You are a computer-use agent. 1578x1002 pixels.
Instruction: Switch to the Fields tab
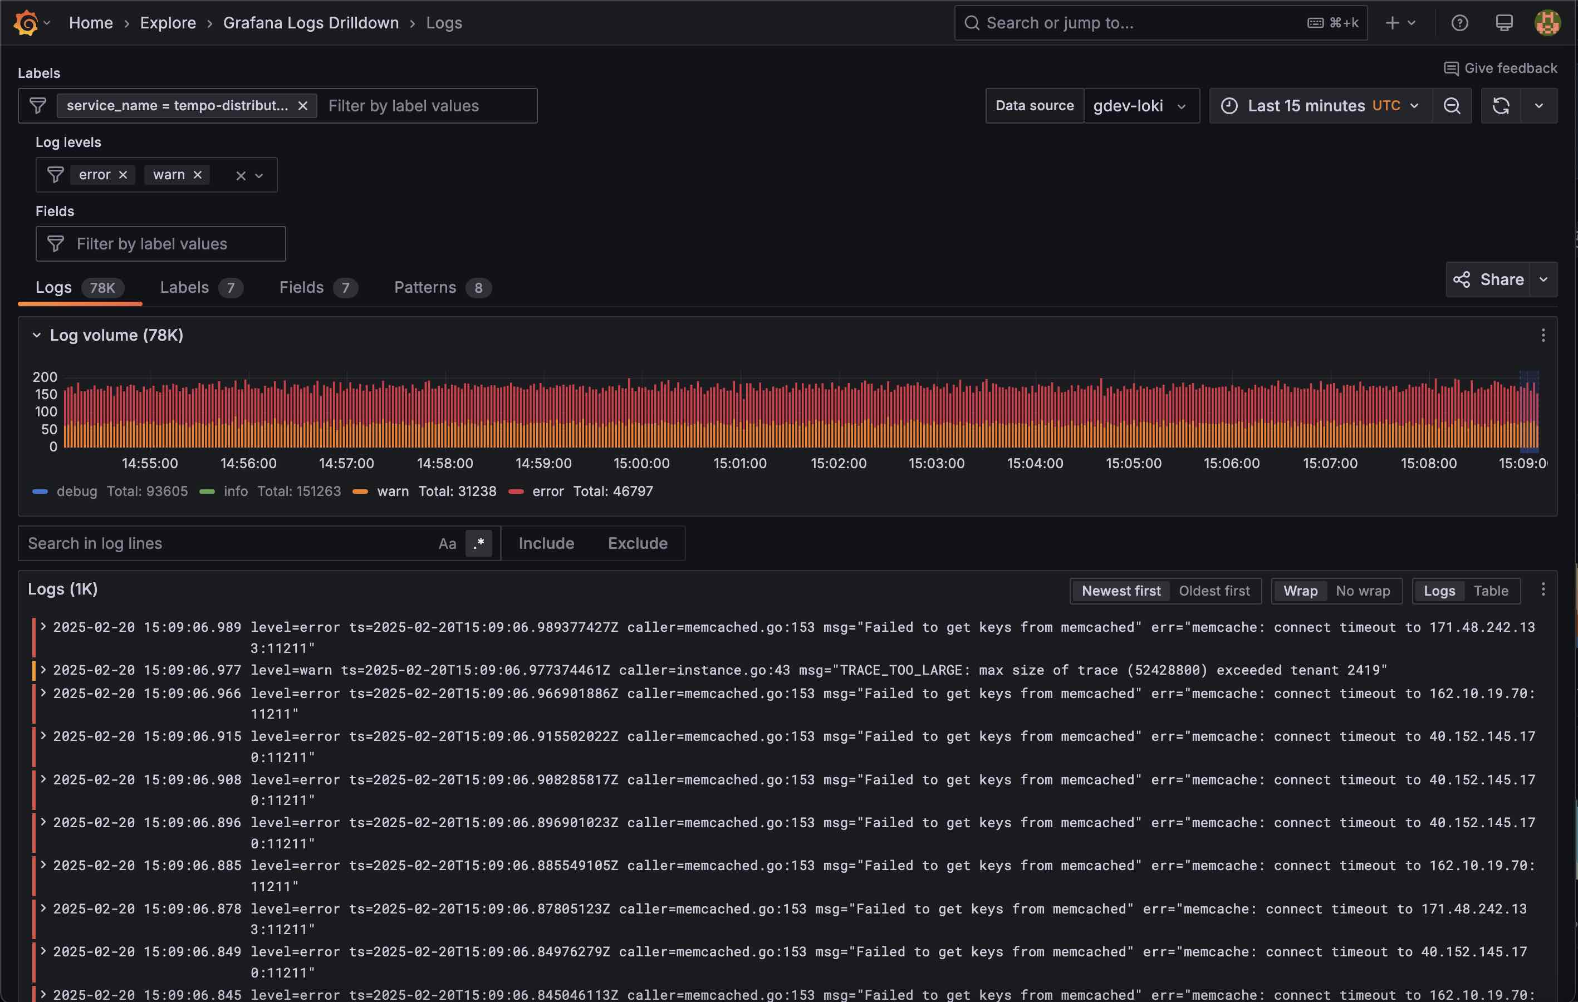coord(301,288)
